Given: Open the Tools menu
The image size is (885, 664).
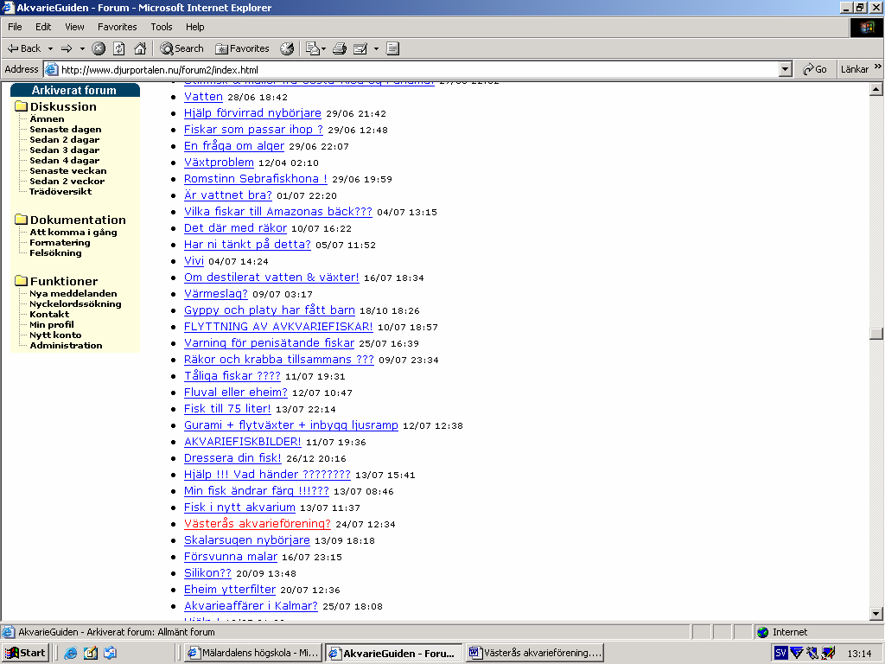Looking at the screenshot, I should pos(162,27).
